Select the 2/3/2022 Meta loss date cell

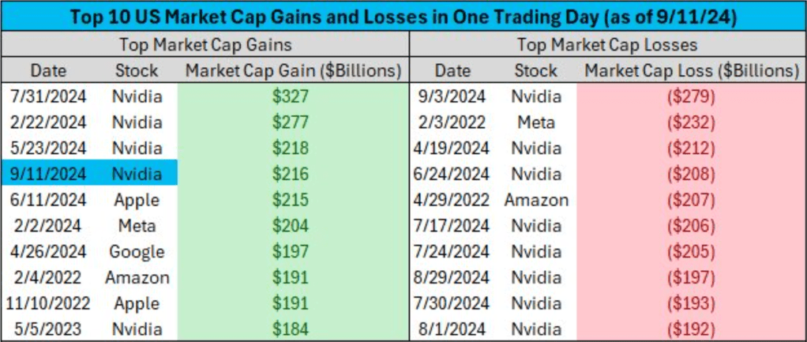[x=452, y=122]
